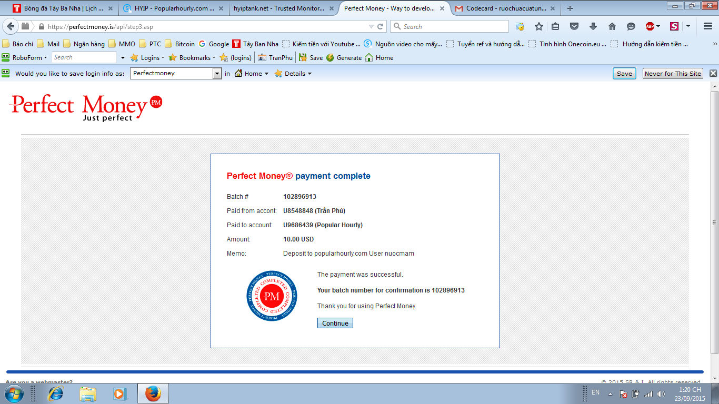
Task: Click RoboForm Save toolbar button
Action: (x=311, y=58)
